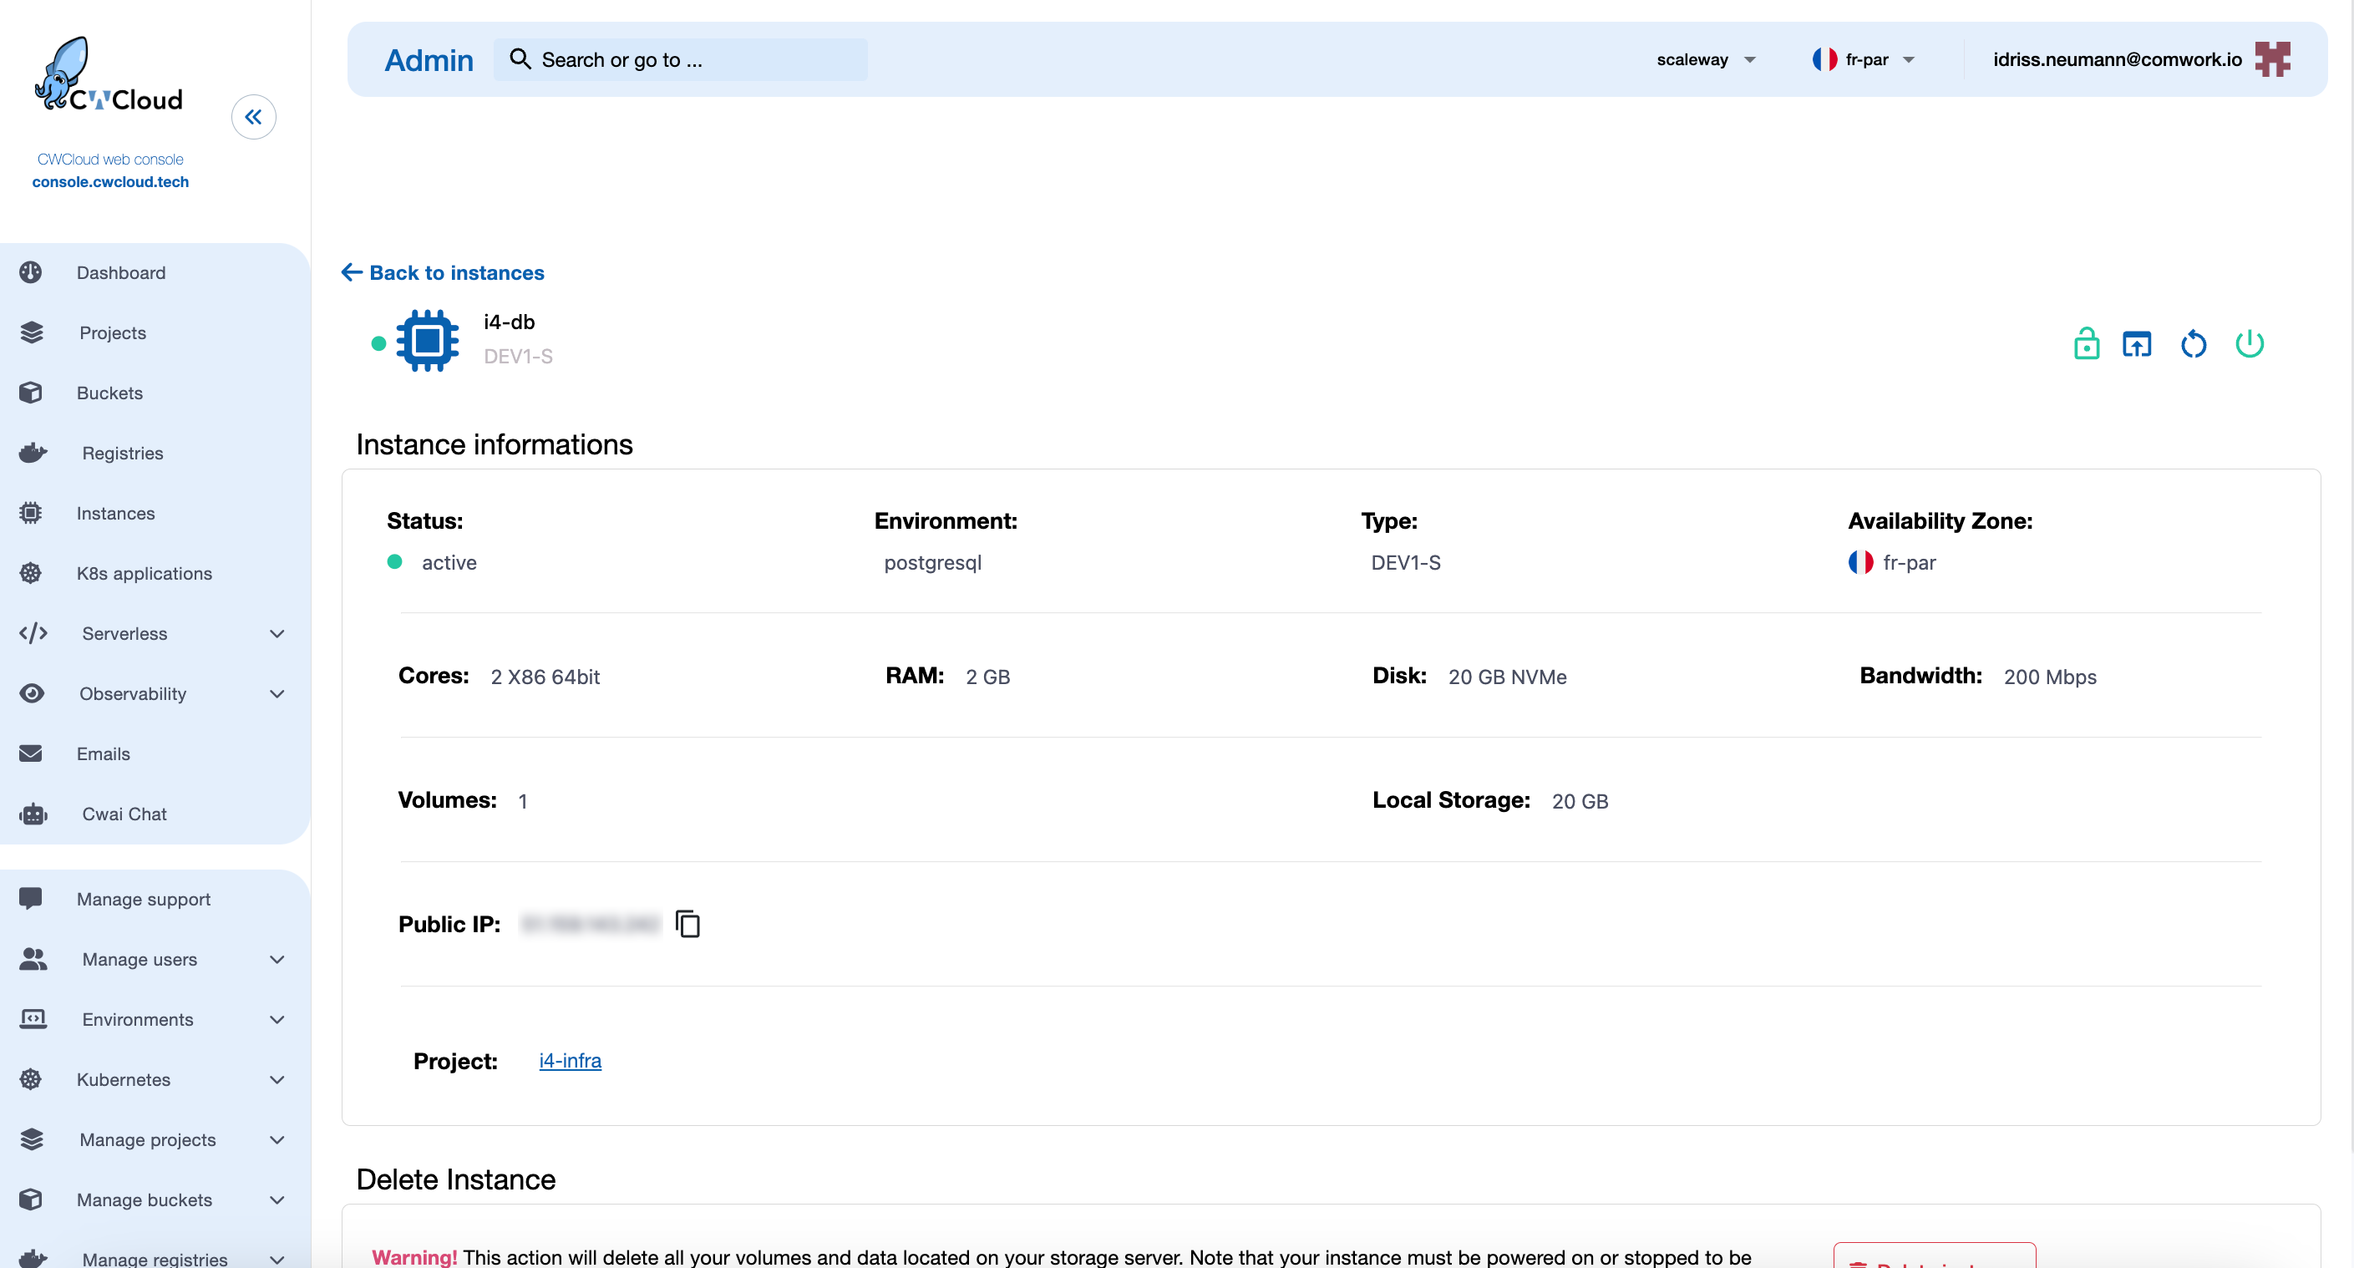
Task: Click the Manage support chat bubble icon
Action: (x=31, y=899)
